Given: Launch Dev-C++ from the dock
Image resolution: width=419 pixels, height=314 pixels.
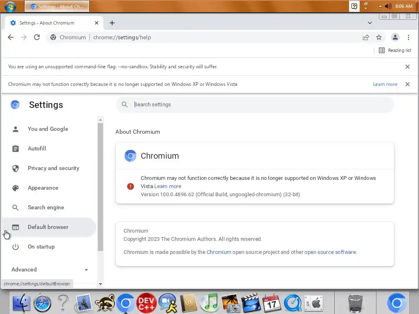Looking at the screenshot, I should tap(146, 303).
